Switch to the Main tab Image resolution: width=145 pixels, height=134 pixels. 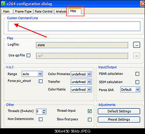[7, 11]
